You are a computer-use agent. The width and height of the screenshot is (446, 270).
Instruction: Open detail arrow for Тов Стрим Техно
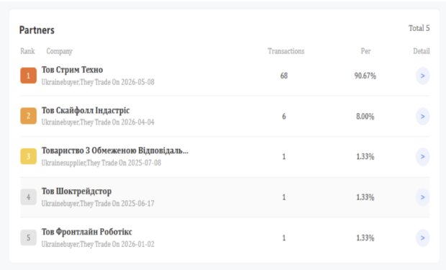[x=423, y=76]
